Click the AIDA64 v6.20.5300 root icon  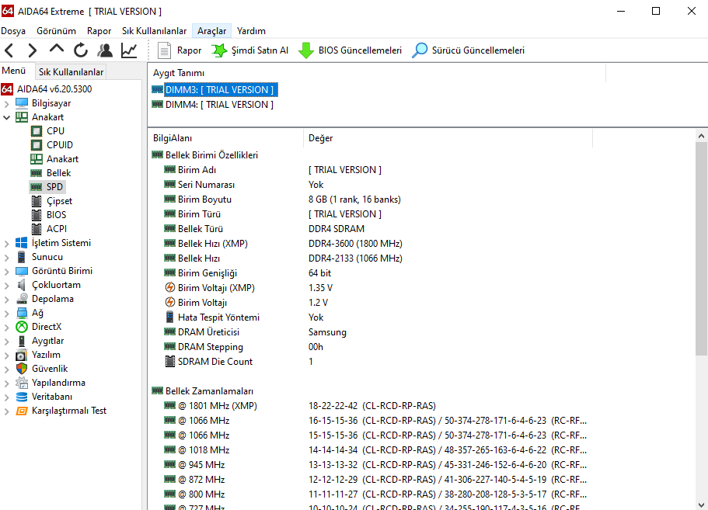tap(7, 89)
